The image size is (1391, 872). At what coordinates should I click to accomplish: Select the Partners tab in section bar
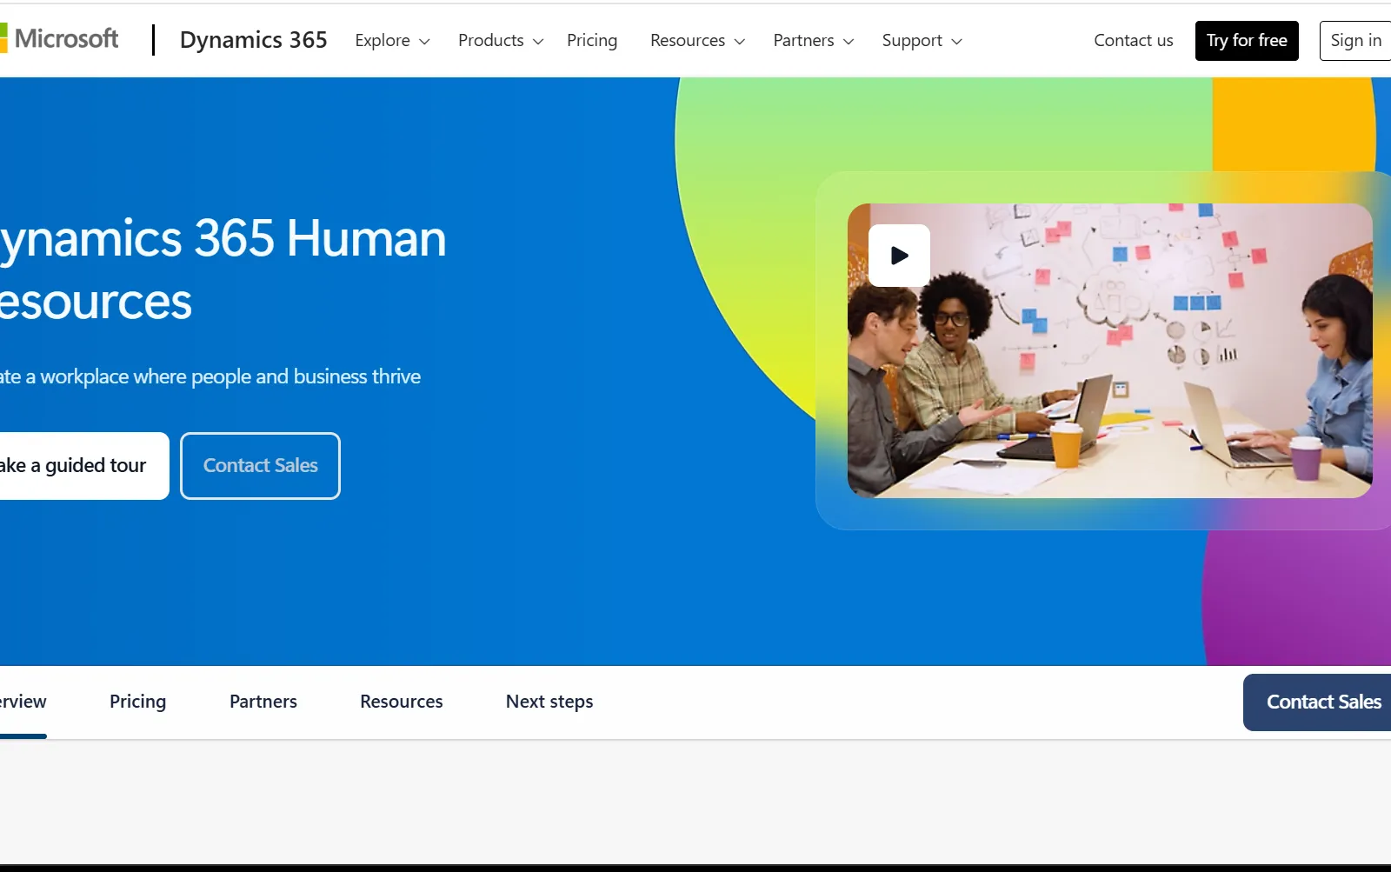tap(263, 702)
